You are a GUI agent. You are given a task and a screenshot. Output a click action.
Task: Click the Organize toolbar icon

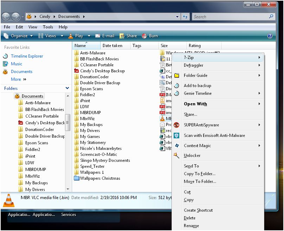point(6,36)
